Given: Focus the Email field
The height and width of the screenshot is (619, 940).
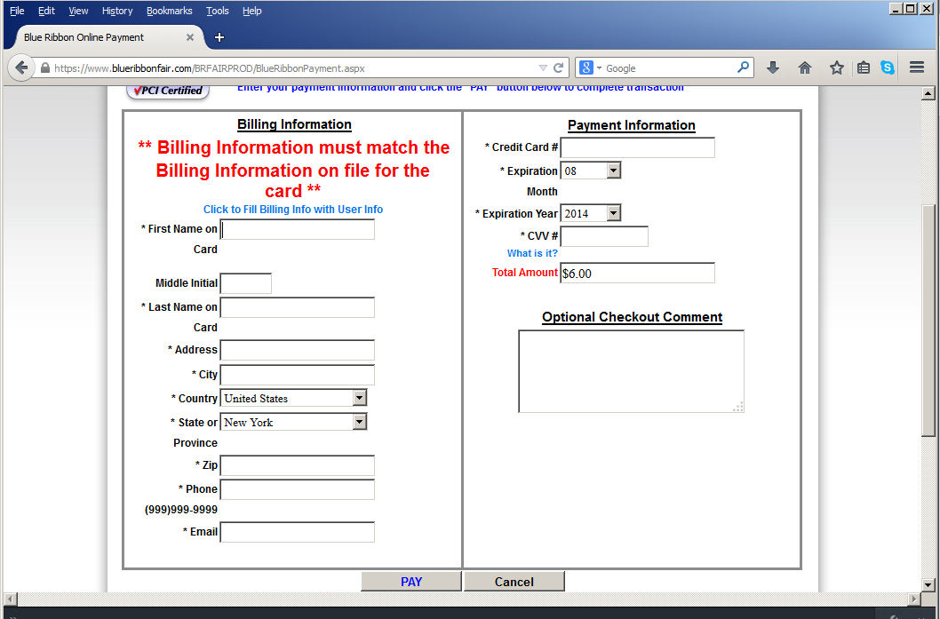Looking at the screenshot, I should tap(298, 532).
